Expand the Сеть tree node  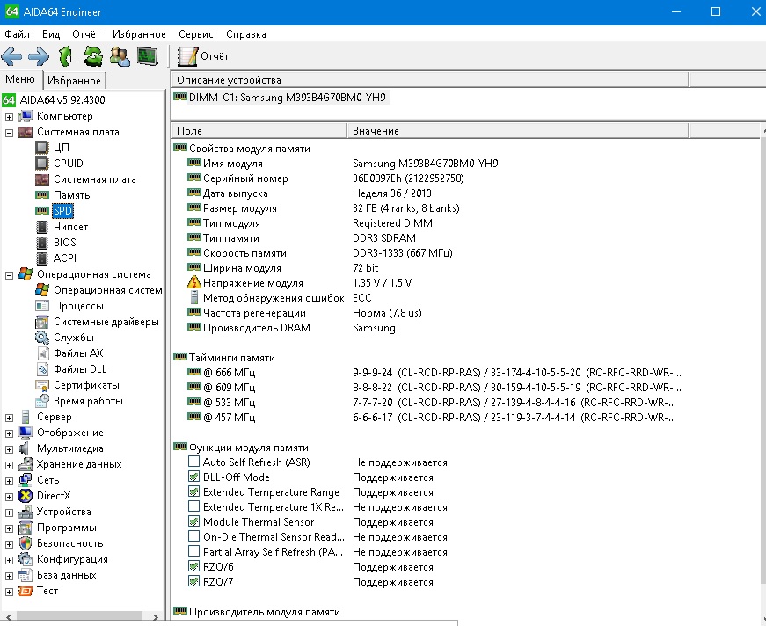[9, 481]
